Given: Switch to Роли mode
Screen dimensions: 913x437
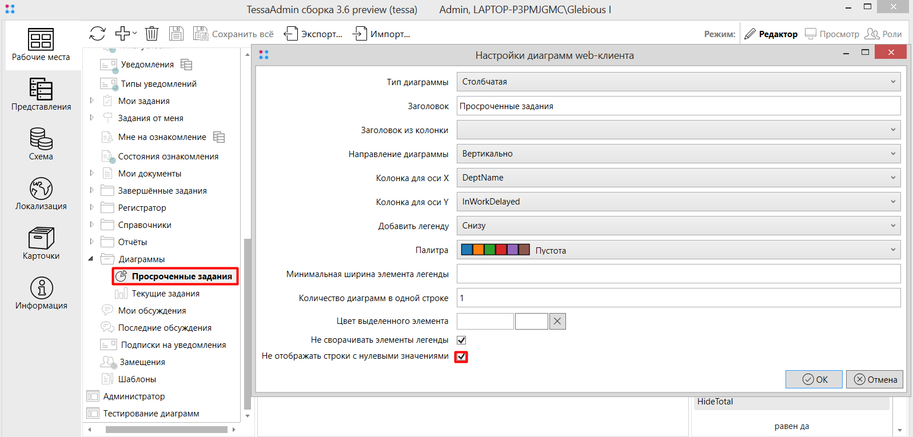Looking at the screenshot, I should coord(883,34).
